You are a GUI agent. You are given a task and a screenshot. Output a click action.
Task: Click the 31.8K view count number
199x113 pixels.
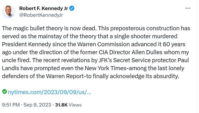point(61,105)
